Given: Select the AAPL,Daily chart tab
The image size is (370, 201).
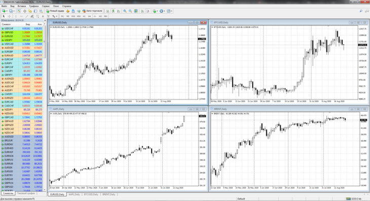Looking at the screenshot, I should point(74,194).
